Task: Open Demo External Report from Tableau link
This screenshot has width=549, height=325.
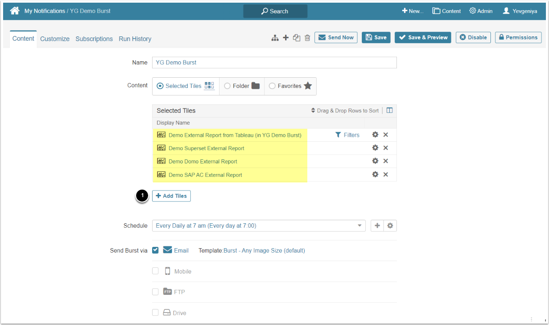Action: coord(235,135)
